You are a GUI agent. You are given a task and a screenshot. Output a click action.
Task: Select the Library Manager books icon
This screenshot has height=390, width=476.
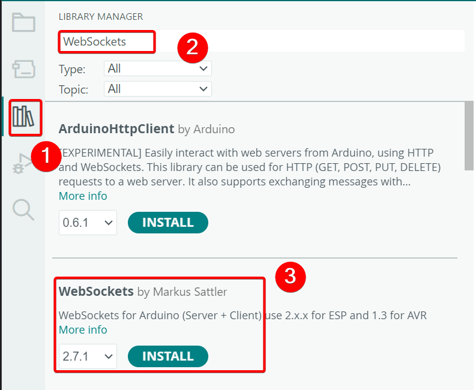pyautogui.click(x=24, y=116)
